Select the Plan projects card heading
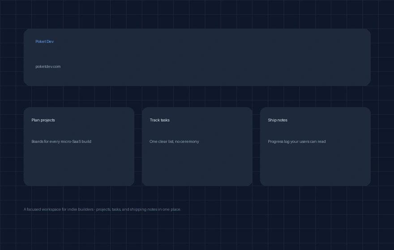394x250 pixels. click(43, 120)
